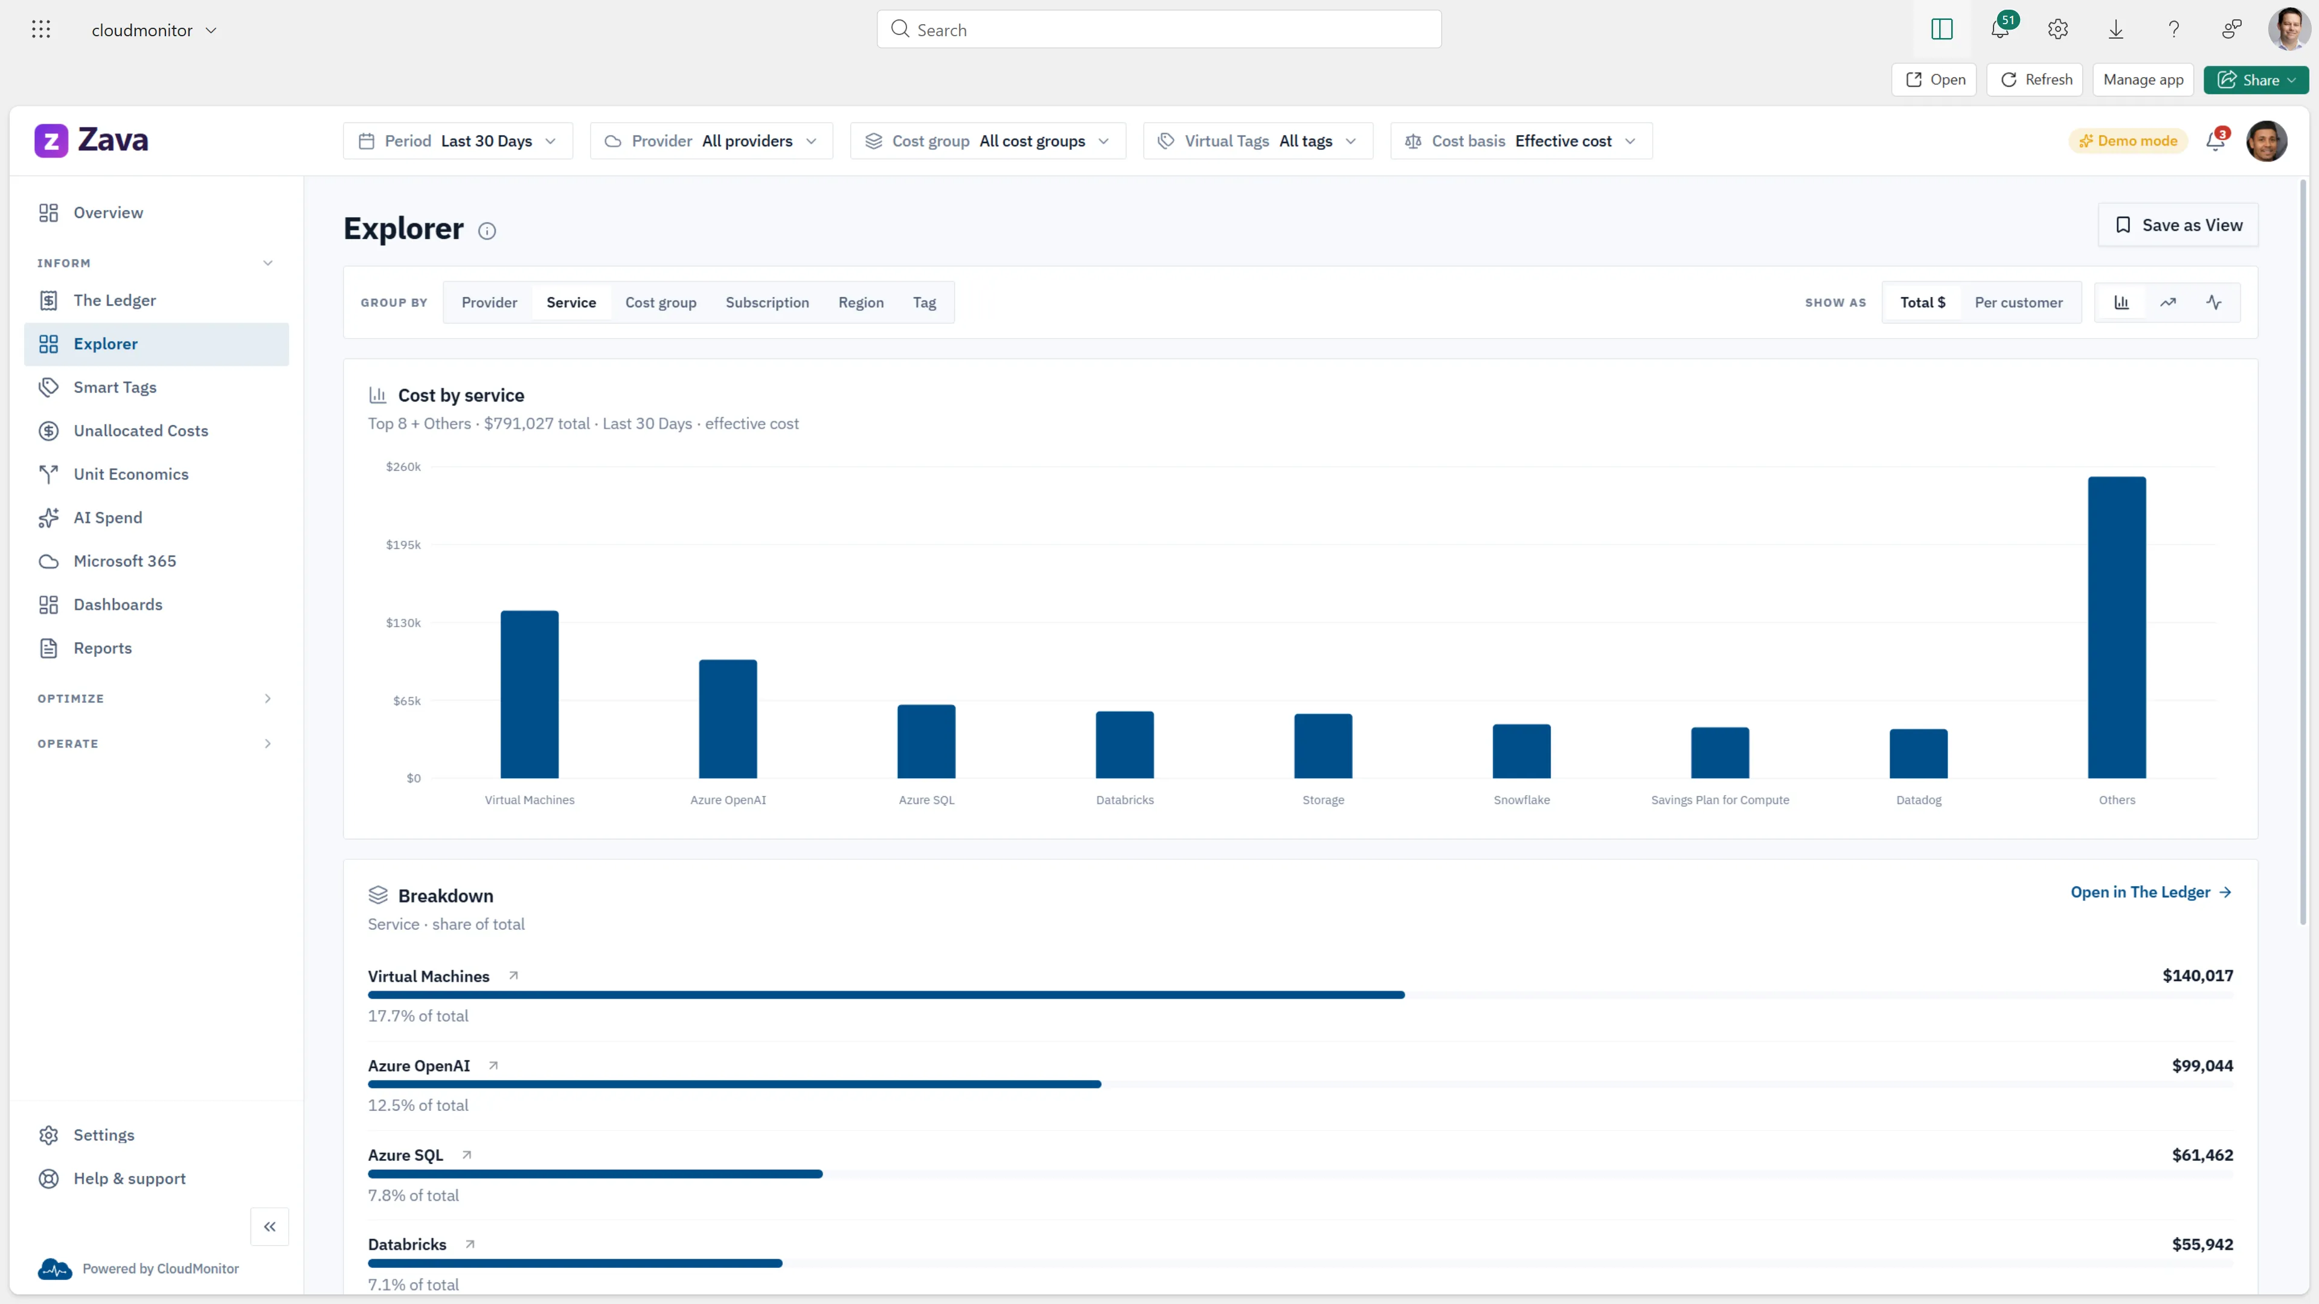
Task: Click the Zava user avatar
Action: [2267, 141]
